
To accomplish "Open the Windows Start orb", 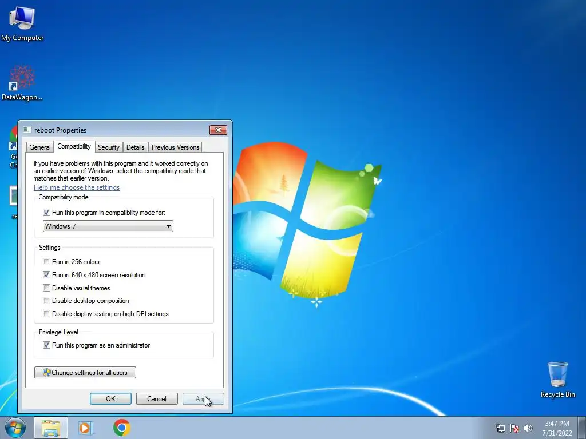I will click(x=15, y=428).
